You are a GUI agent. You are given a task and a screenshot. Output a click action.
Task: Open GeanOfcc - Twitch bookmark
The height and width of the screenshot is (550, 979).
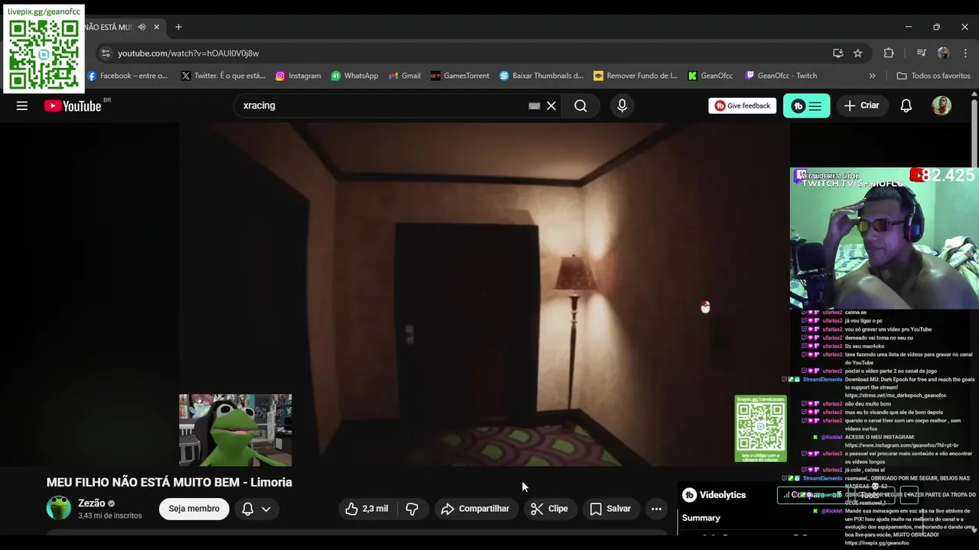tap(781, 76)
